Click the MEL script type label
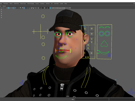The height and width of the screenshot is (101, 135). [x=73, y=99]
